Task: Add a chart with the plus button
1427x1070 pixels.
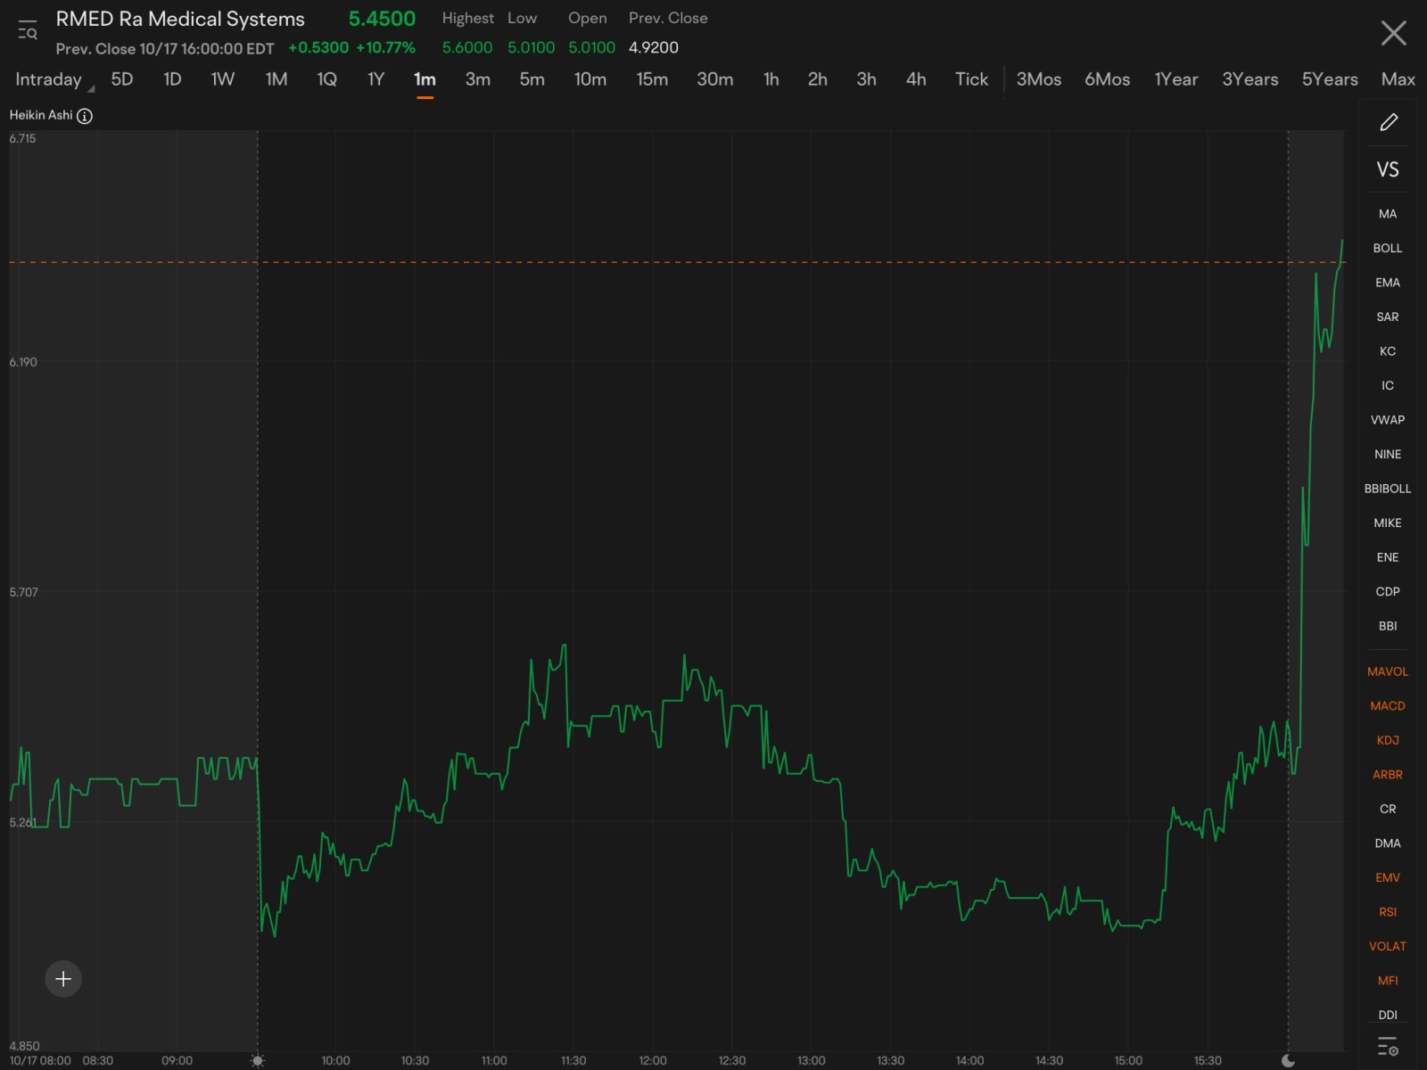Action: tap(63, 979)
